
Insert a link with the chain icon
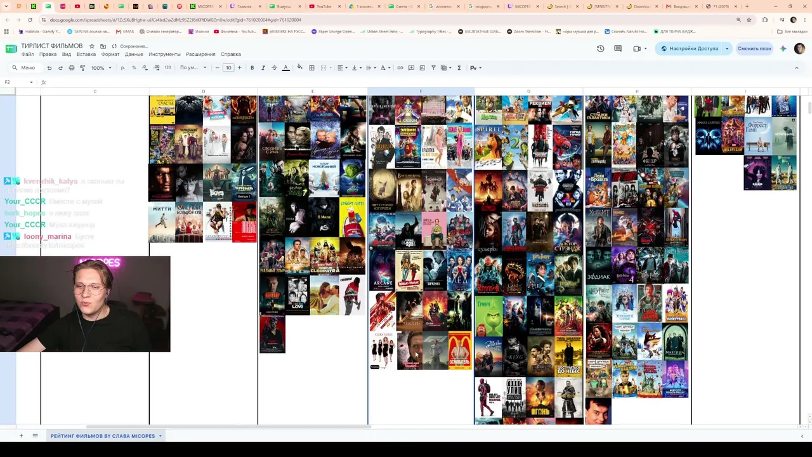pyautogui.click(x=400, y=68)
